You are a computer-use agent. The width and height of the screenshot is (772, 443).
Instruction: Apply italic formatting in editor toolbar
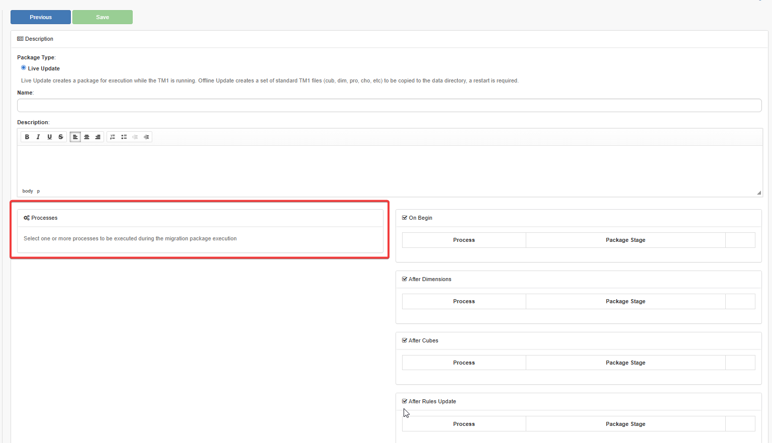[38, 137]
